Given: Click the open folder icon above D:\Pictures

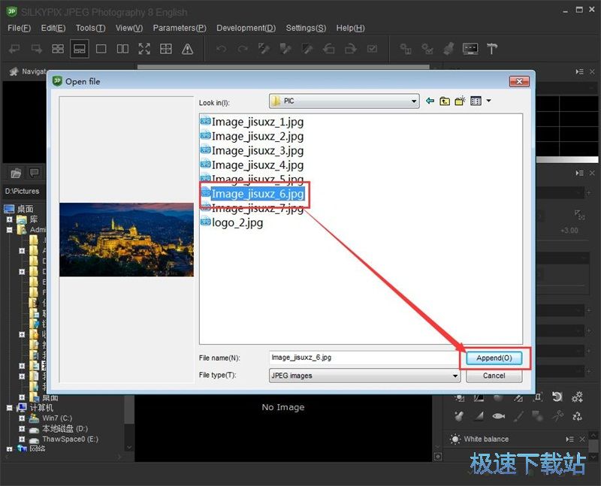Looking at the screenshot, I should click(x=16, y=173).
